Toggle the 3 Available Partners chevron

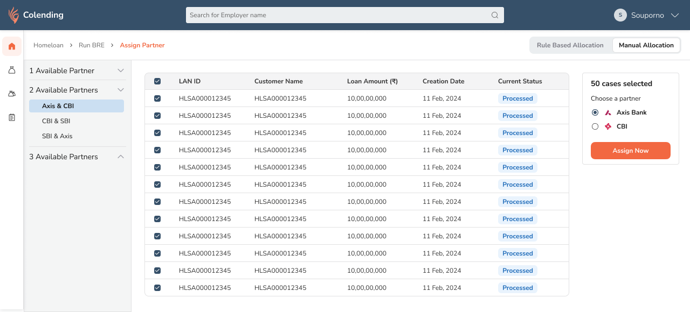[x=121, y=157]
